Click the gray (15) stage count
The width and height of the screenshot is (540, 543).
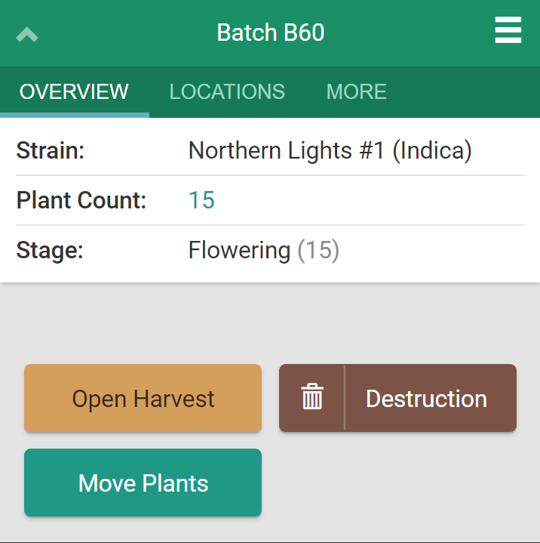point(318,250)
